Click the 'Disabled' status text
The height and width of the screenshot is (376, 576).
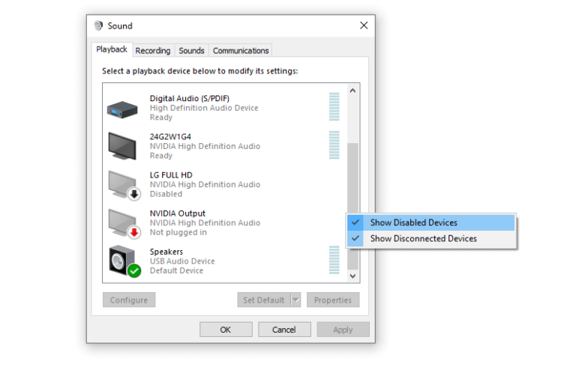pyautogui.click(x=166, y=194)
